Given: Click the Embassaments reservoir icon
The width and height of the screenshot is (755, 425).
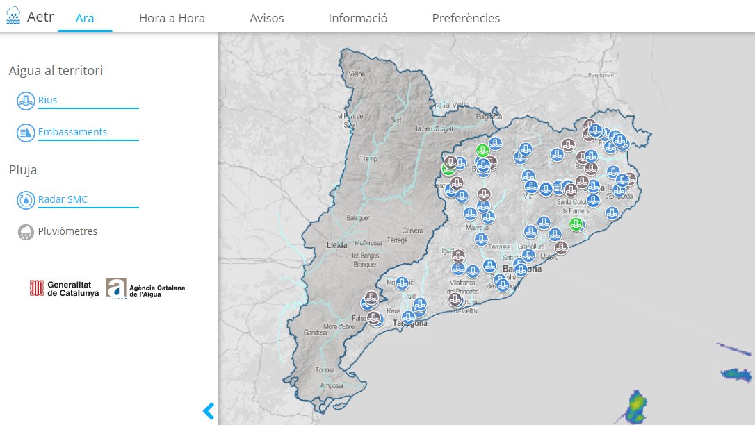Looking at the screenshot, I should pyautogui.click(x=26, y=131).
